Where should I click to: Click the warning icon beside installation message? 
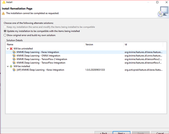[3, 13]
